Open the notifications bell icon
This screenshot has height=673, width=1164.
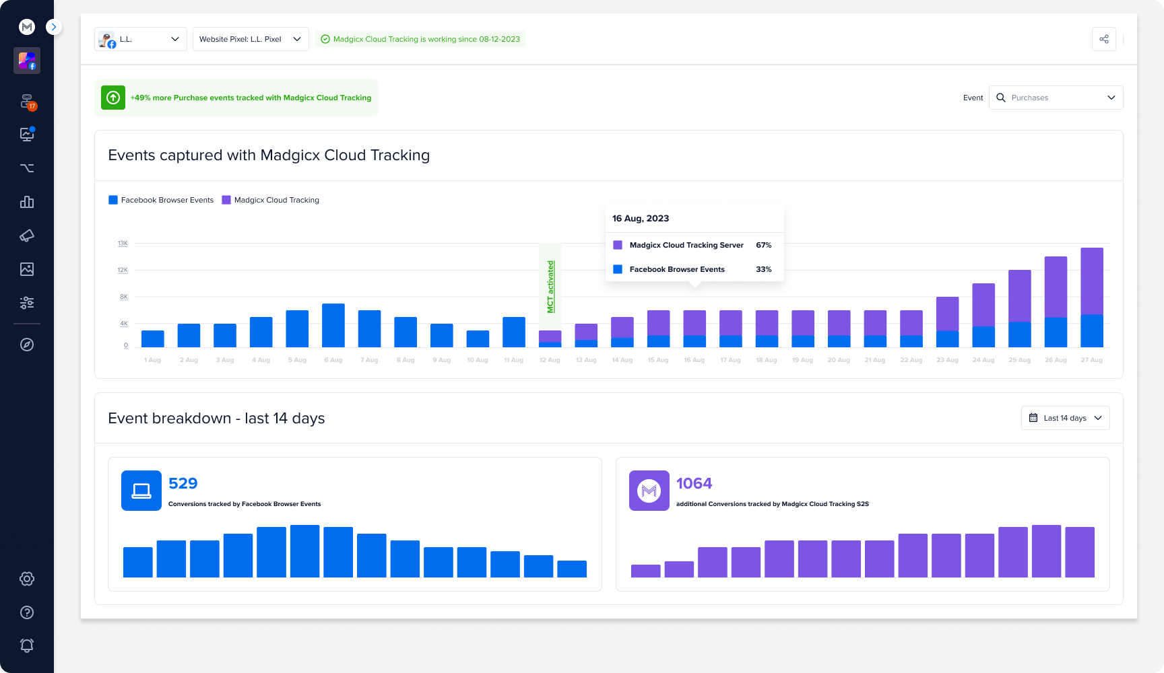27,645
